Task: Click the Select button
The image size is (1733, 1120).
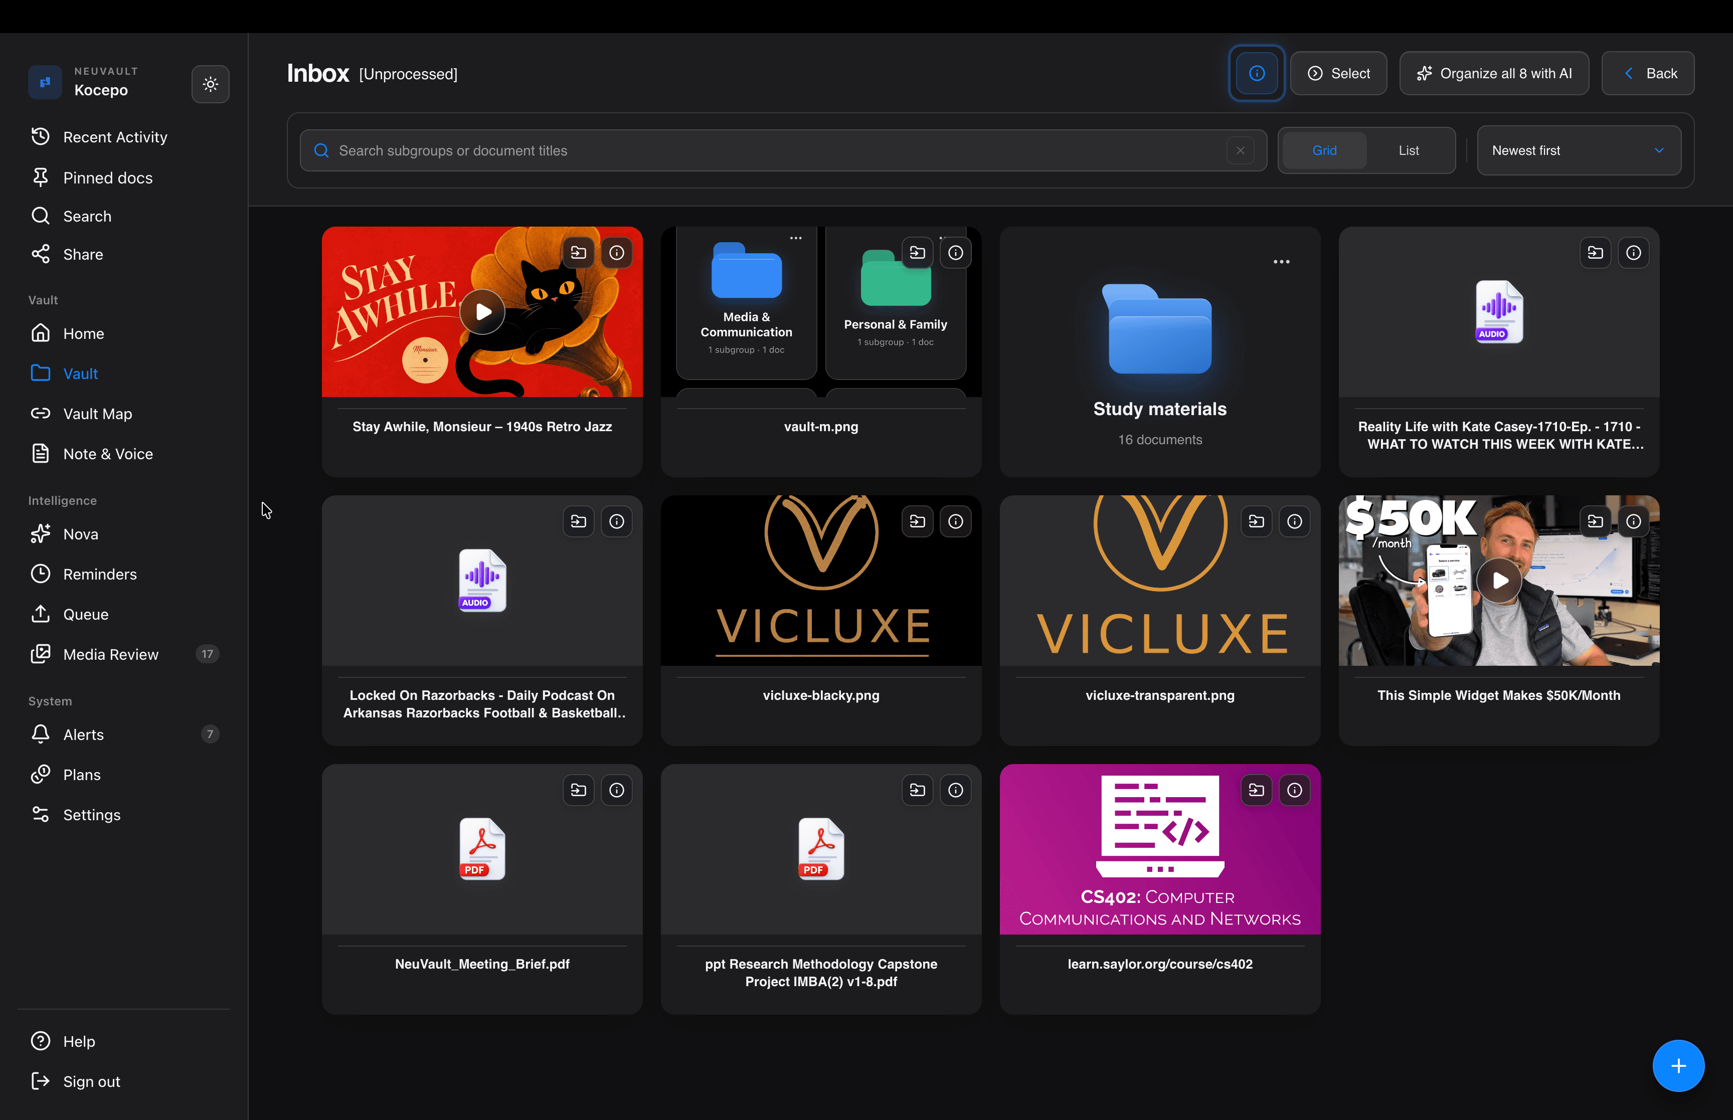Action: (x=1339, y=74)
